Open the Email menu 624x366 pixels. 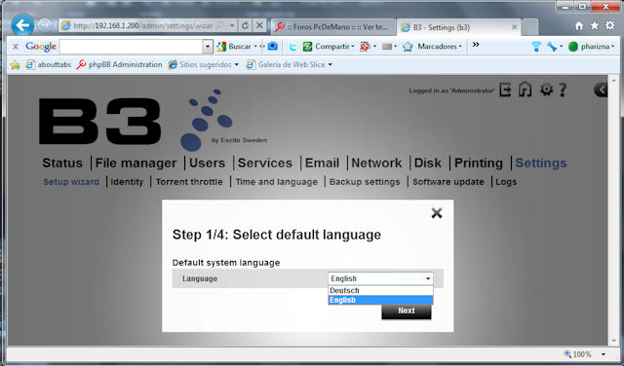pos(322,163)
